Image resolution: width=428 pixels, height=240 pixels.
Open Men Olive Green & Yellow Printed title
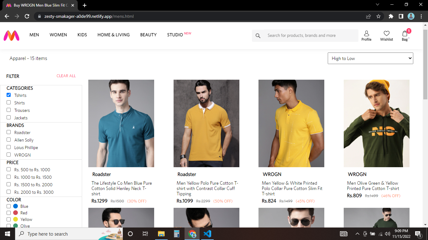click(x=373, y=186)
